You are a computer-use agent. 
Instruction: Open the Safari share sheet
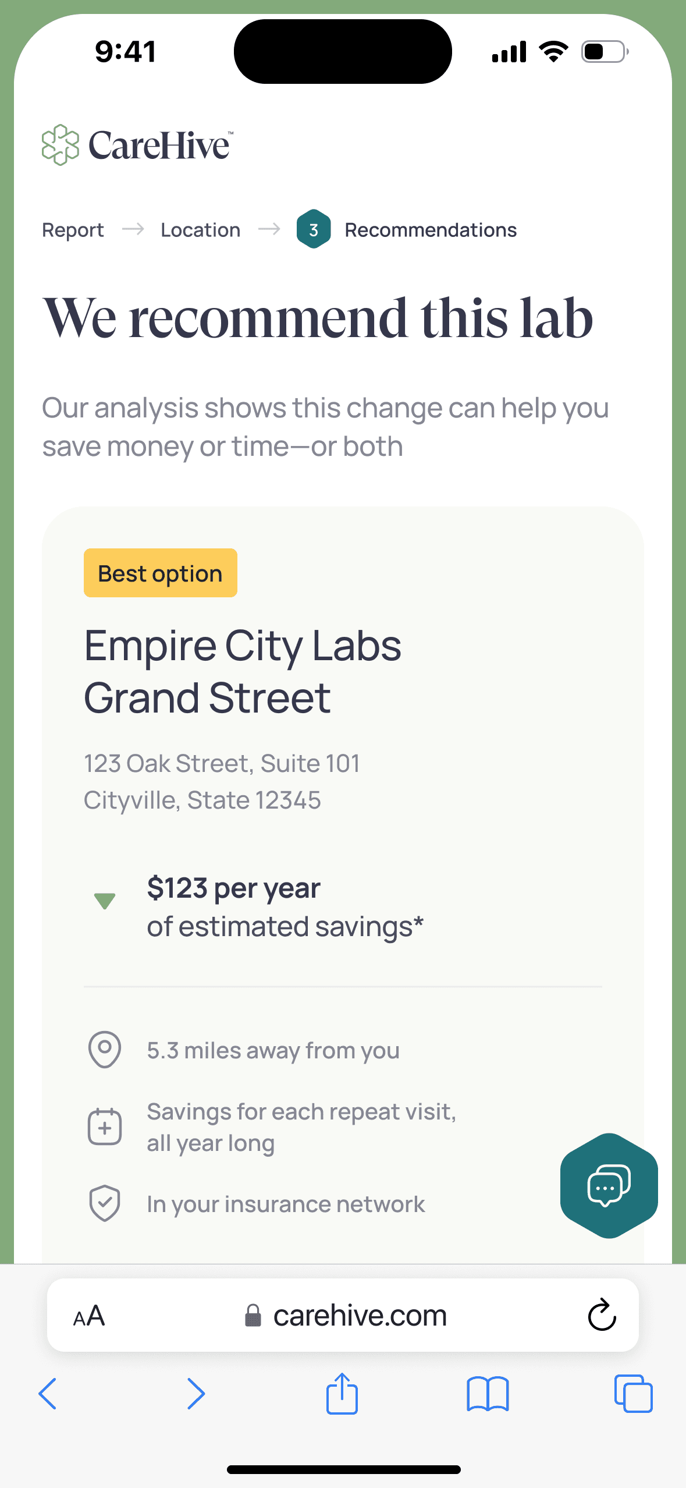[x=342, y=1394]
